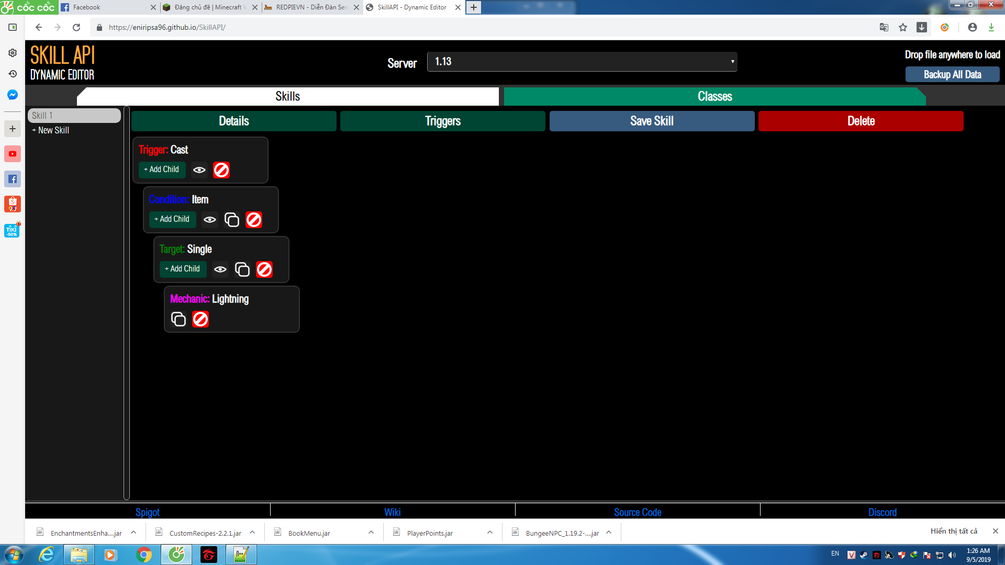Create a New Skill
Viewport: 1005px width, 565px height.
tap(51, 130)
